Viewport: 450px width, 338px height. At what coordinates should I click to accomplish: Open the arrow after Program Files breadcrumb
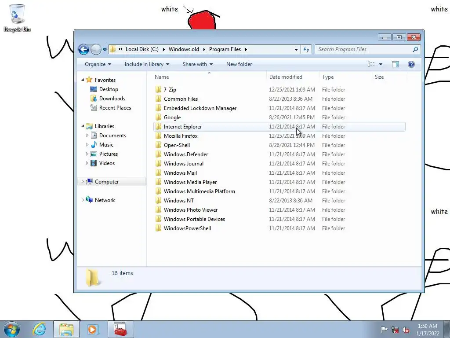click(246, 49)
